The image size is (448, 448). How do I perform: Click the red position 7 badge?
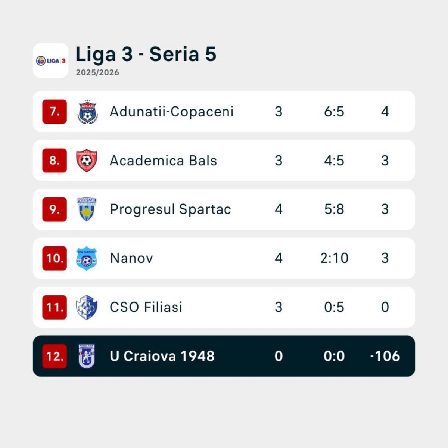55,112
